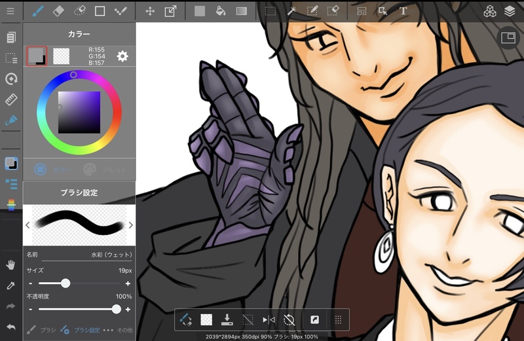Image resolution: width=524 pixels, height=341 pixels.
Task: Open the hamburger main menu
Action: (x=10, y=11)
